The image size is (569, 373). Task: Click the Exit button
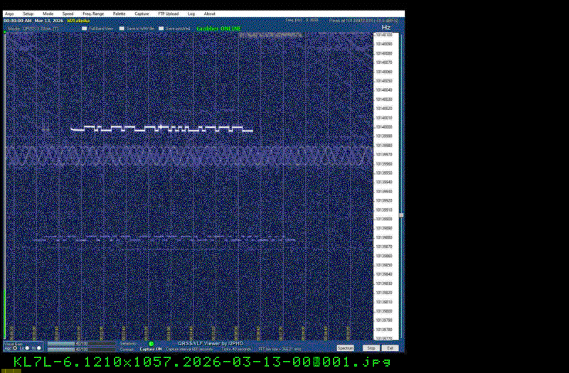(x=390, y=348)
